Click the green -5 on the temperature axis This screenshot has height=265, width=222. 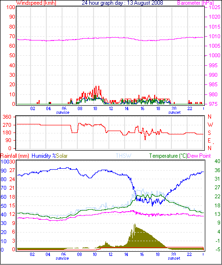pos(218,249)
